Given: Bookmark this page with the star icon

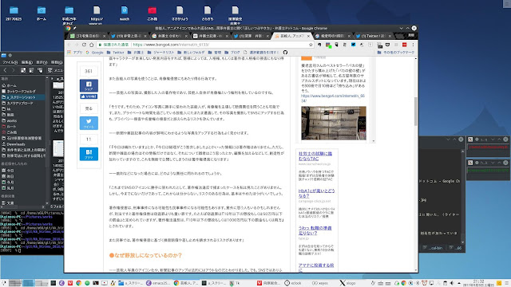Looking at the screenshot, I should [311, 45].
